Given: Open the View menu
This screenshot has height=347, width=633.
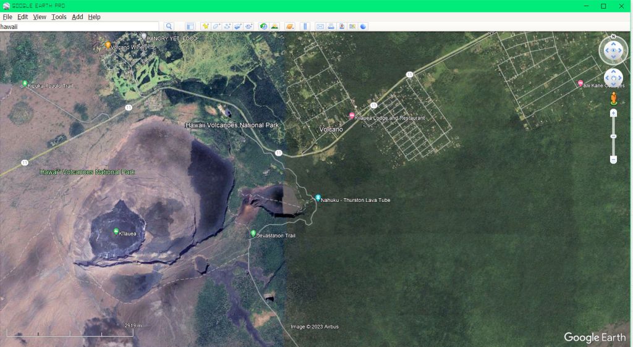Looking at the screenshot, I should point(40,17).
